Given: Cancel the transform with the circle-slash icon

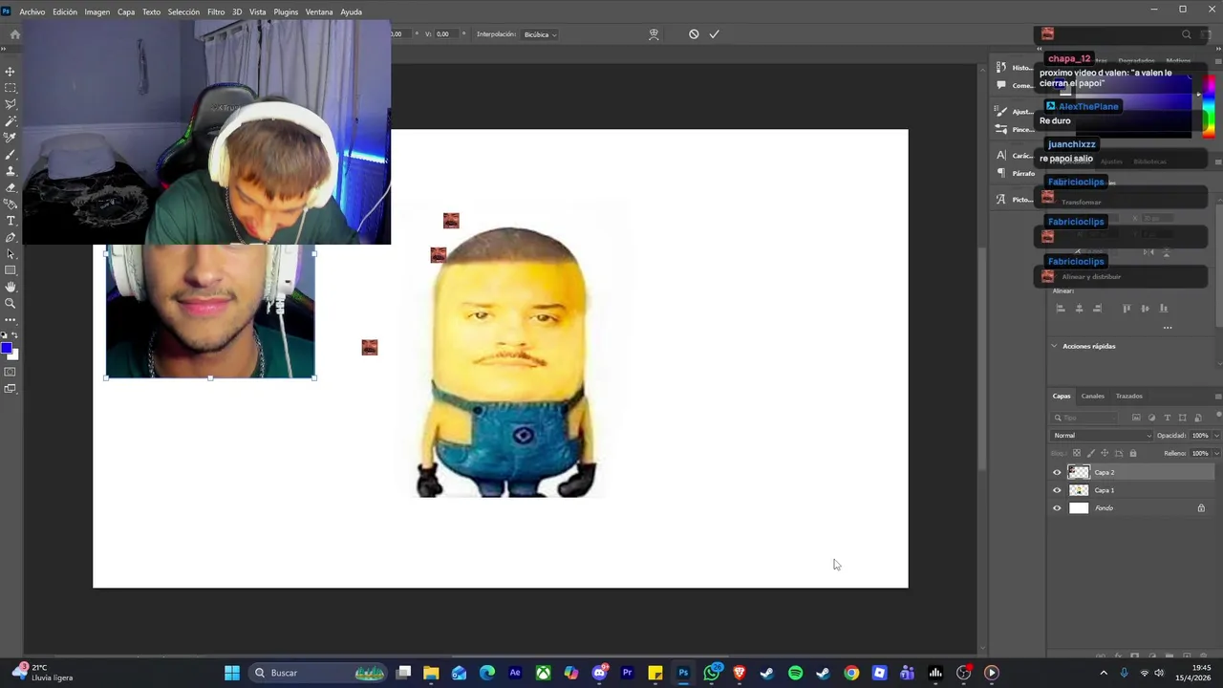Looking at the screenshot, I should (694, 34).
